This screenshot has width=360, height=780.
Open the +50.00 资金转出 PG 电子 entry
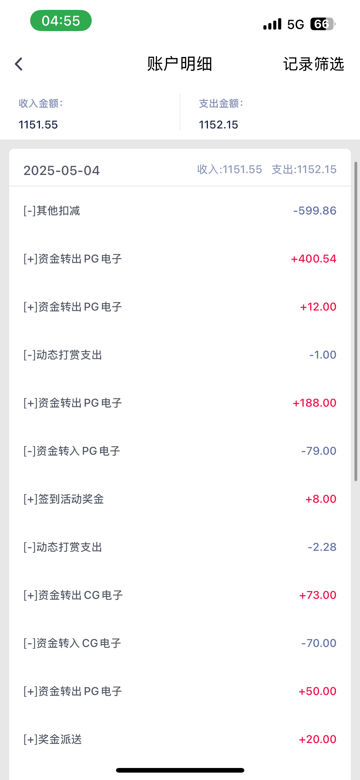180,691
